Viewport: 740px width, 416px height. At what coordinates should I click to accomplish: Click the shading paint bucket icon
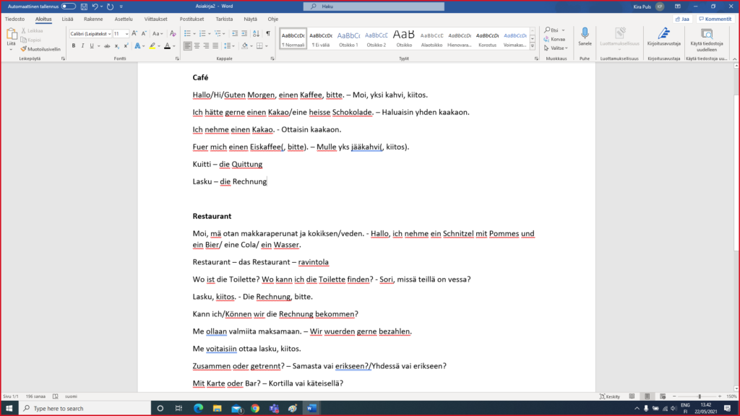(244, 46)
